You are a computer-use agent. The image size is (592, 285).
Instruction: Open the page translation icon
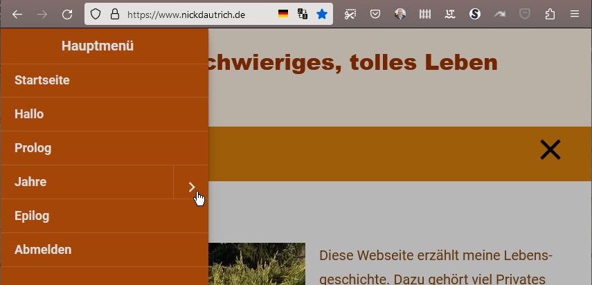[x=303, y=15]
